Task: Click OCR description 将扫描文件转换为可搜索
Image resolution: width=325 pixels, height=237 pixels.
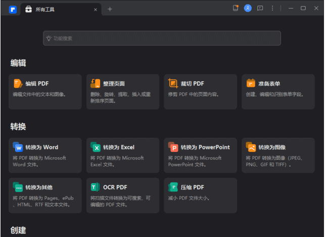Action: (120, 201)
